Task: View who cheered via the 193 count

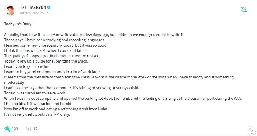Action: tap(15, 129)
